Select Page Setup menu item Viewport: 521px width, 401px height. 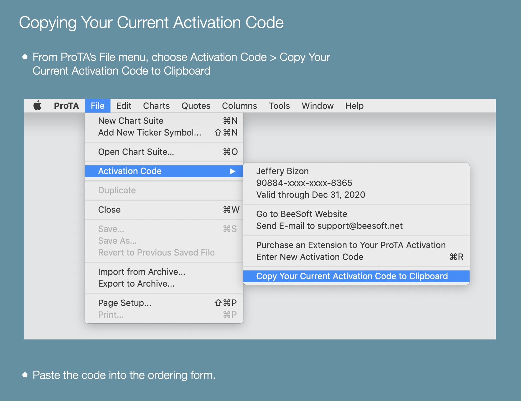tap(124, 303)
